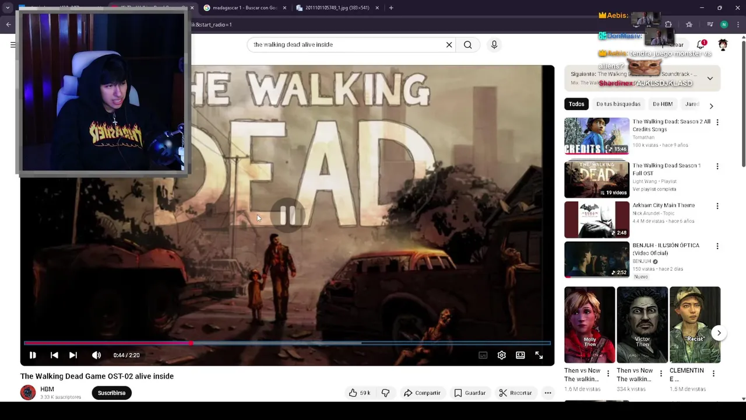The image size is (746, 420).
Task: Share the video via Compartir
Action: (422, 393)
